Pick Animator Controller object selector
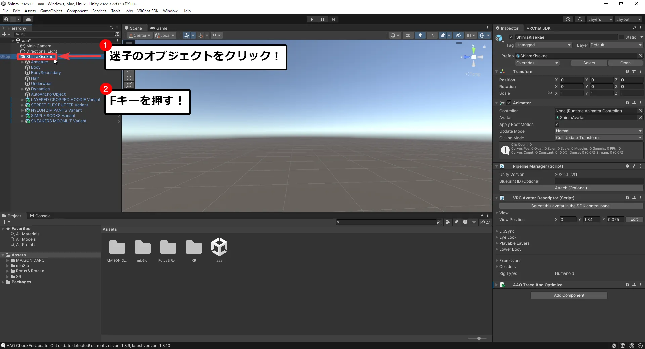Screen dimensions: 645x349 click(x=640, y=111)
